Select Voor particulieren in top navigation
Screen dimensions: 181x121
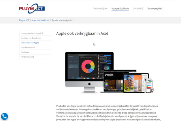click(120, 9)
